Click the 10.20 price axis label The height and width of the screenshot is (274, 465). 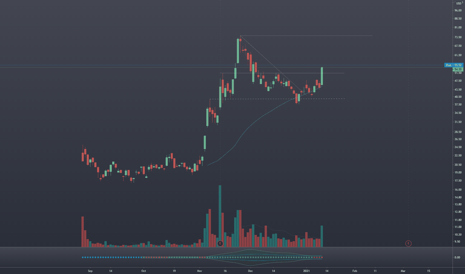(458, 234)
